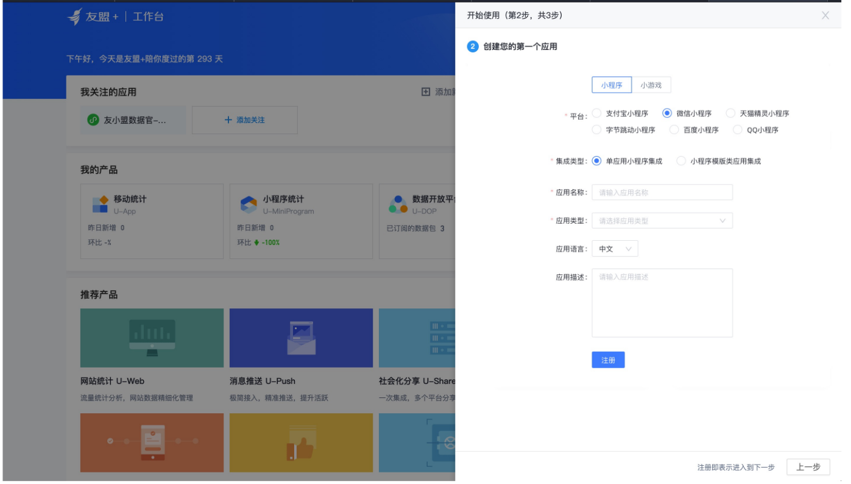This screenshot has width=851, height=484.
Task: Click the 添加关注 button
Action: tap(245, 120)
